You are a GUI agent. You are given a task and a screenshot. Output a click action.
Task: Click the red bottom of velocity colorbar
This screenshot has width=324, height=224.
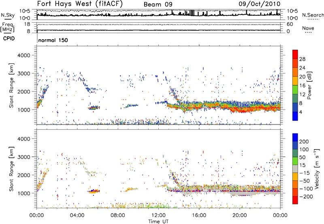(295, 200)
